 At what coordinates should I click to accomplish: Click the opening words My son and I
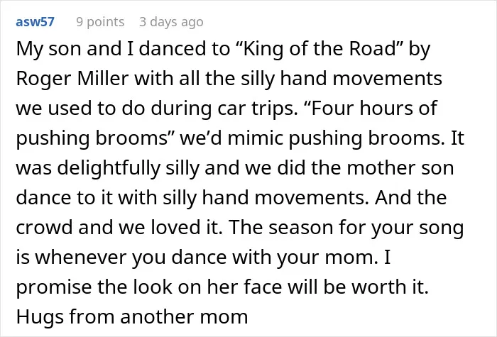click(75, 49)
